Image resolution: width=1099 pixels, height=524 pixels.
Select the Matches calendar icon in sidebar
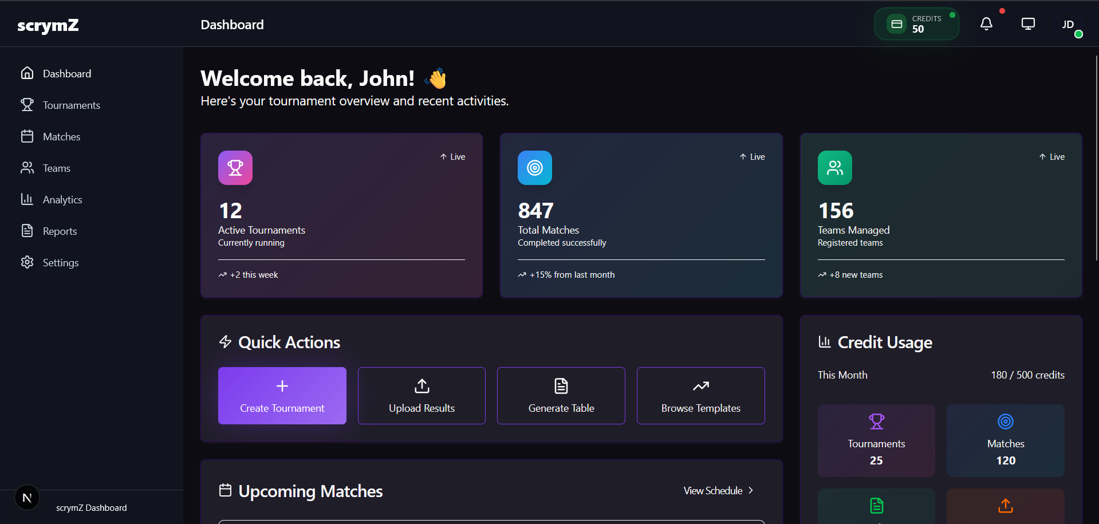(27, 136)
